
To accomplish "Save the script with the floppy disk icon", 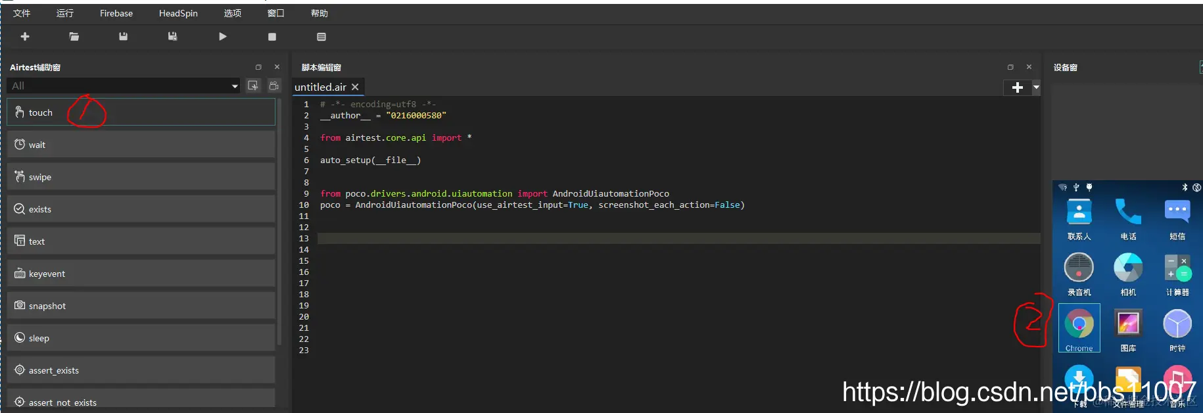I will coord(123,37).
